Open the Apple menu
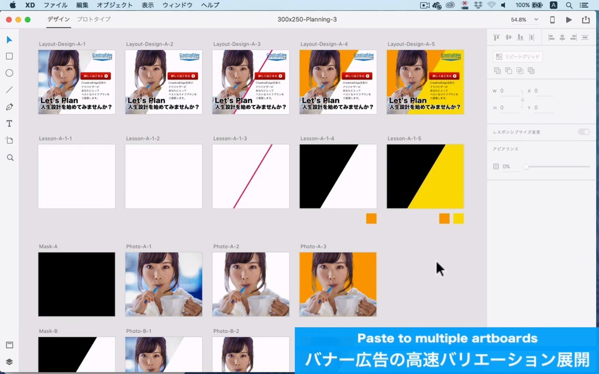This screenshot has width=599, height=374. [x=13, y=5]
